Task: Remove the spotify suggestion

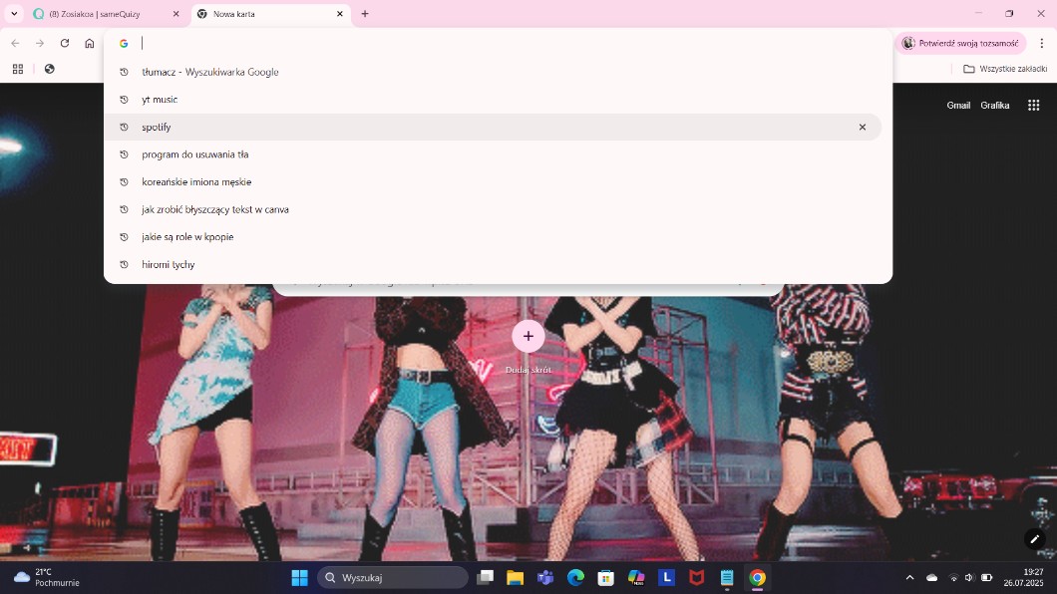Action: tap(863, 128)
